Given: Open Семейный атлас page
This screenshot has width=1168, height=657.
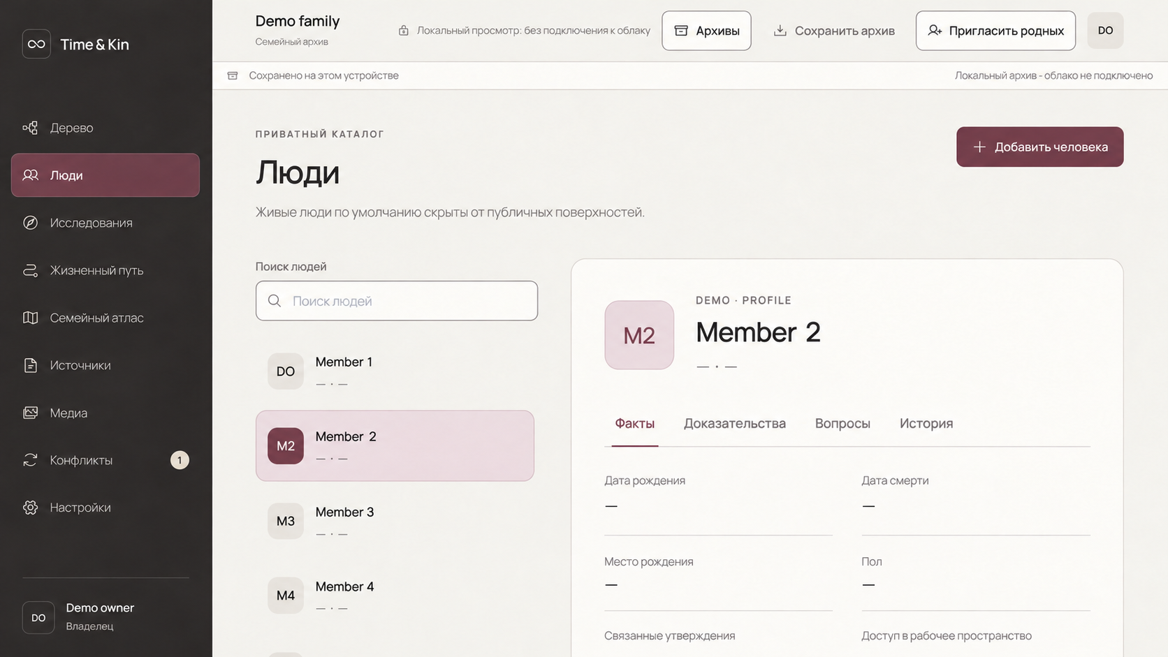Looking at the screenshot, I should click(105, 318).
